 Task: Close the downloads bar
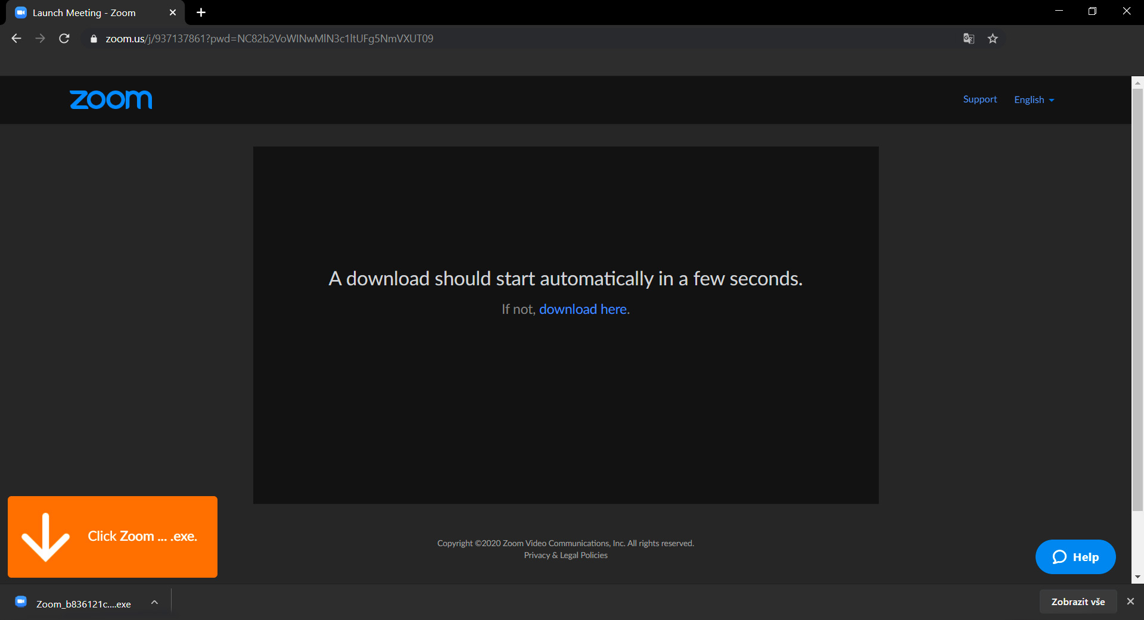[1130, 602]
